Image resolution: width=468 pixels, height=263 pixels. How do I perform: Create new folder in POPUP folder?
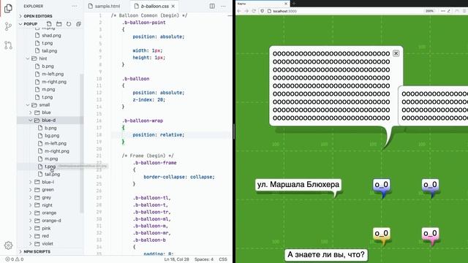pos(58,24)
